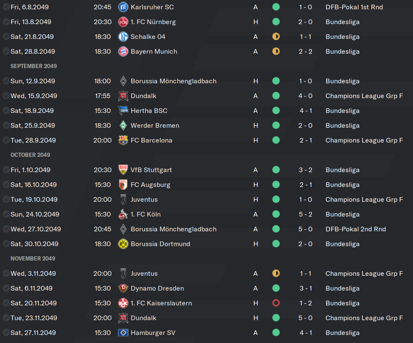
Task: Click the red loss indicator for Kaiserslautern match
Action: pos(276,303)
